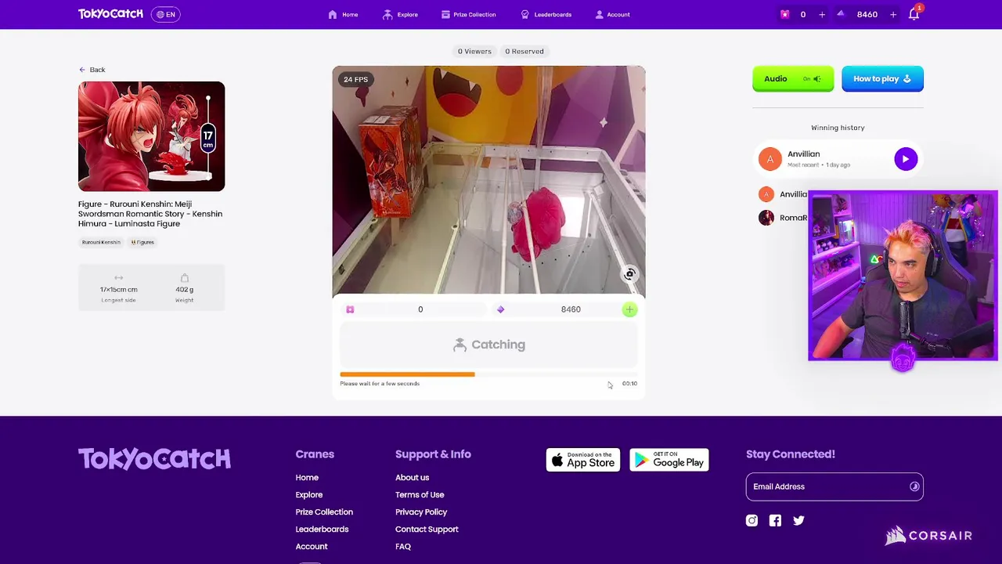Image resolution: width=1002 pixels, height=564 pixels.
Task: Open the FAQ page
Action: [403, 546]
